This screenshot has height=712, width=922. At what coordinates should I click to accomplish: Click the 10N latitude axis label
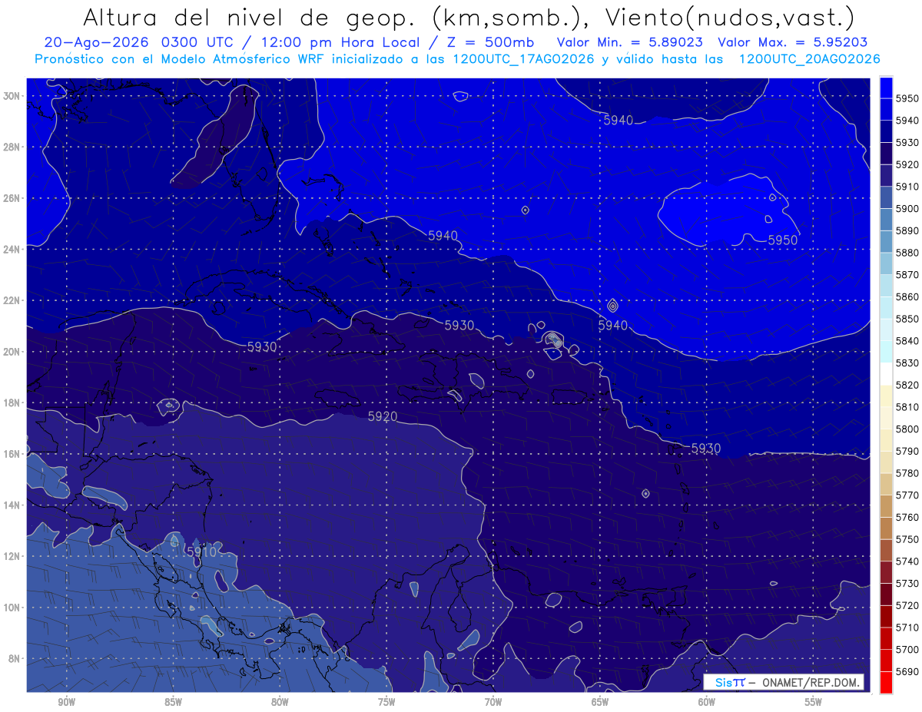point(11,608)
